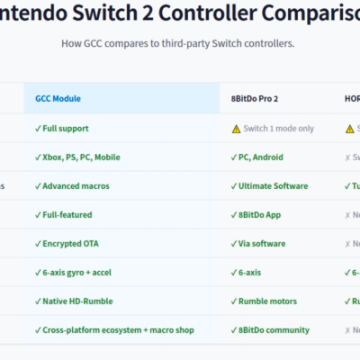Click the 'Xbox, PS, PC, Mobile' cell
The height and width of the screenshot is (360, 360).
[x=121, y=157]
